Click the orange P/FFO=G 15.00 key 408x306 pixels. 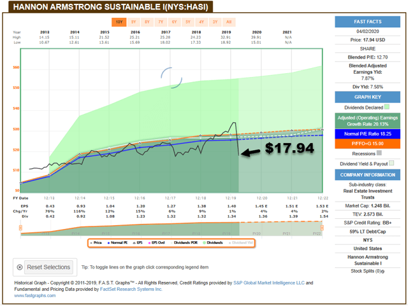coord(368,144)
